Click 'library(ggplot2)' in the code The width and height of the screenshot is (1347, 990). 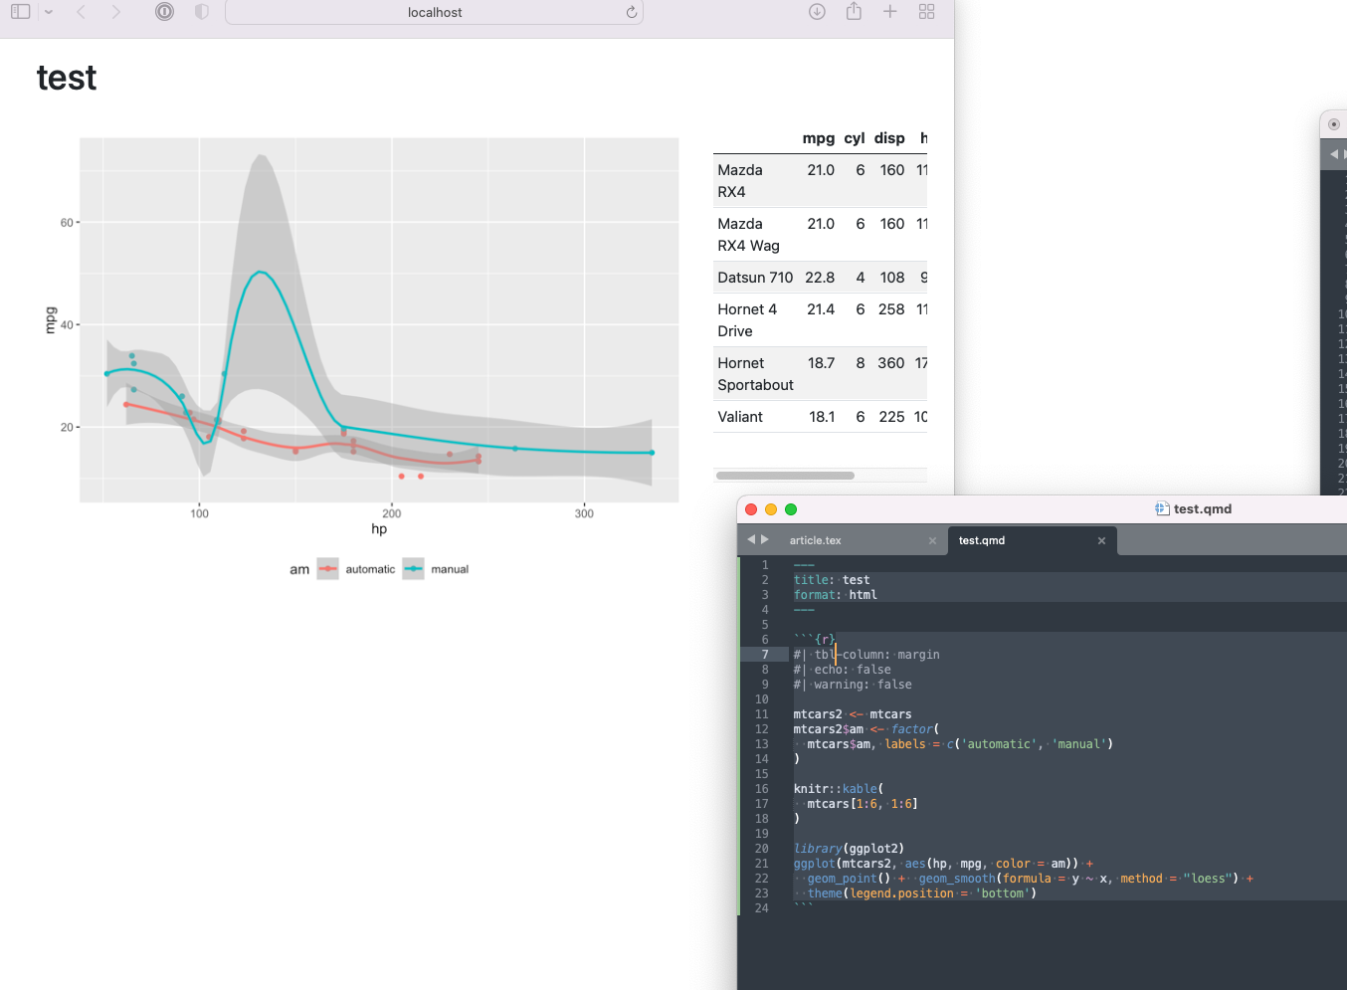coord(849,849)
